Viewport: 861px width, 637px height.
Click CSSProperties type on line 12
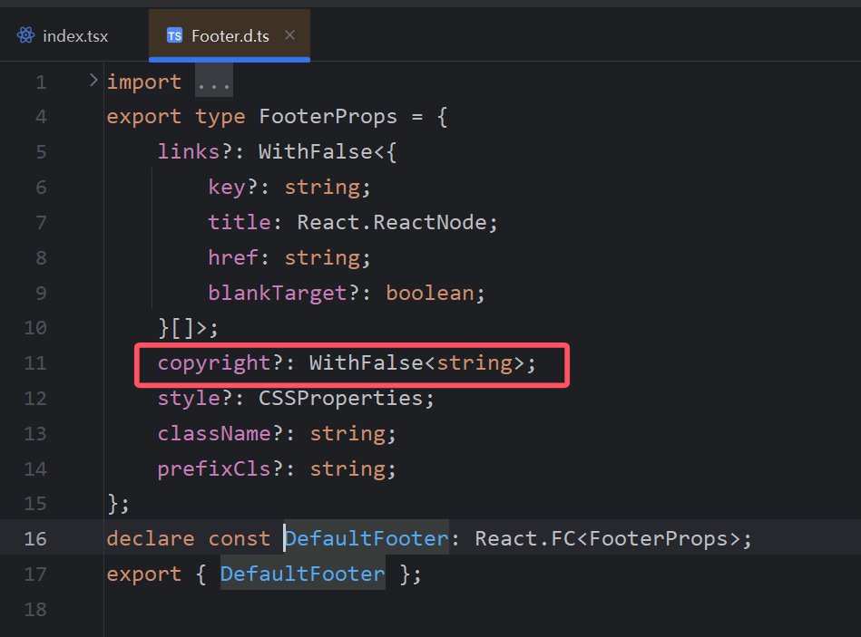coord(340,399)
